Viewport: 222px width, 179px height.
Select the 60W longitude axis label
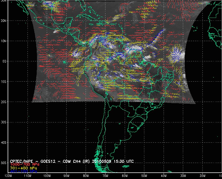point(125,176)
